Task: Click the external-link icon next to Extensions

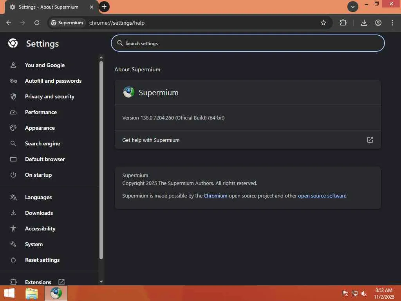Action: (61, 282)
